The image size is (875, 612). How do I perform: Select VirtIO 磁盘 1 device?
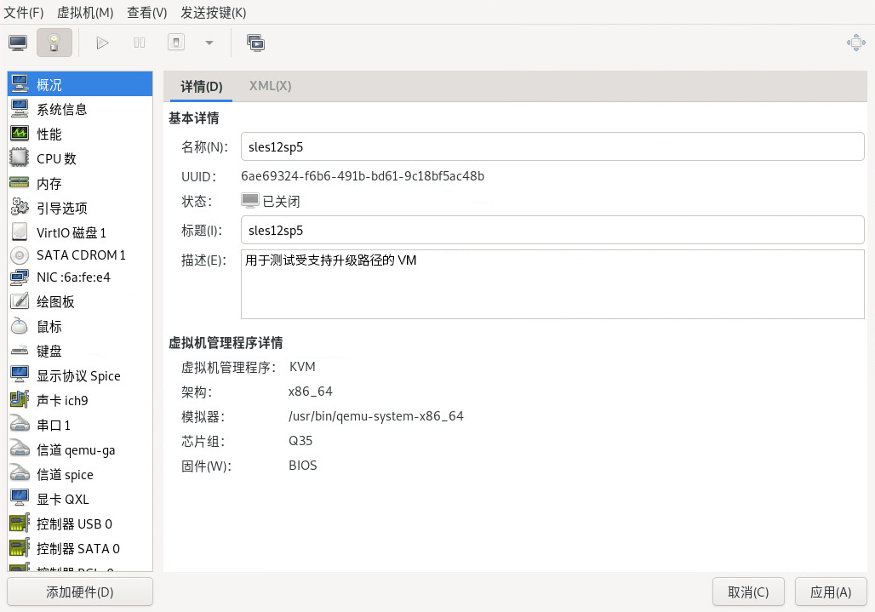pyautogui.click(x=71, y=232)
